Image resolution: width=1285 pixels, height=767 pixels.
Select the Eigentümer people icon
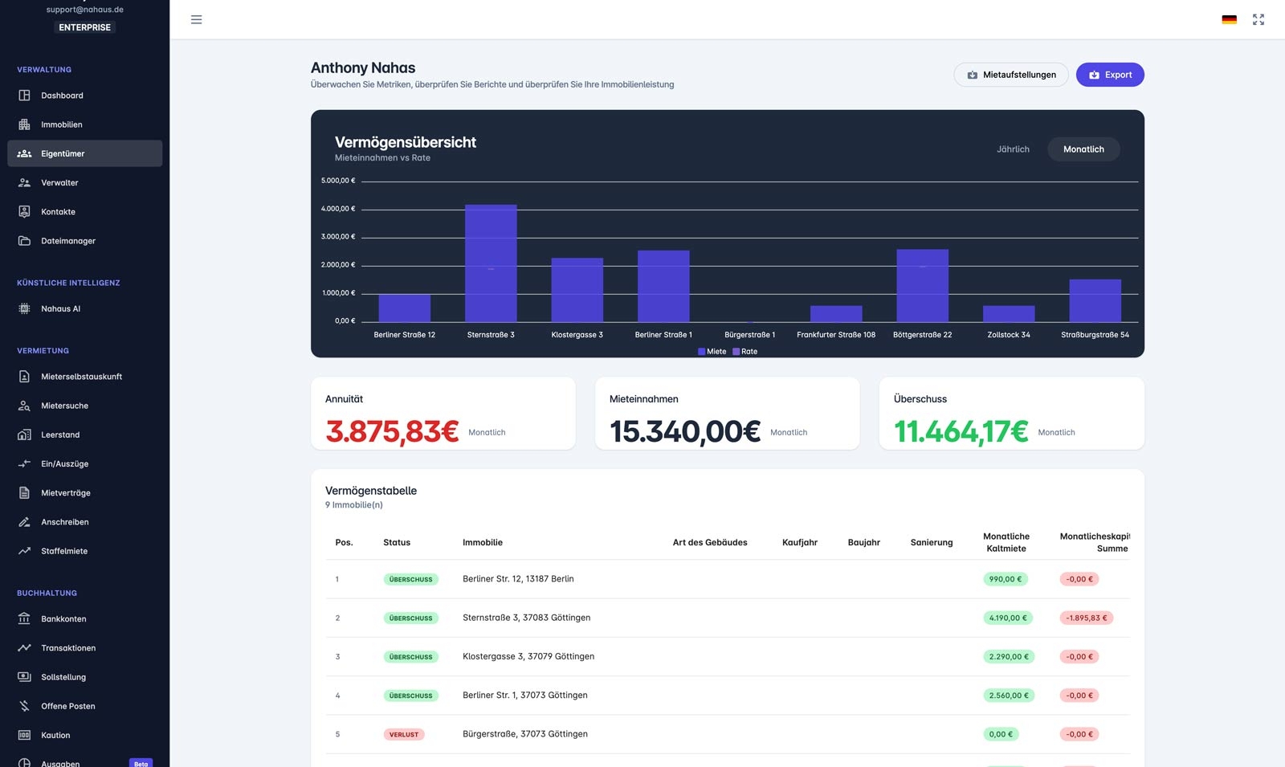[x=24, y=153]
